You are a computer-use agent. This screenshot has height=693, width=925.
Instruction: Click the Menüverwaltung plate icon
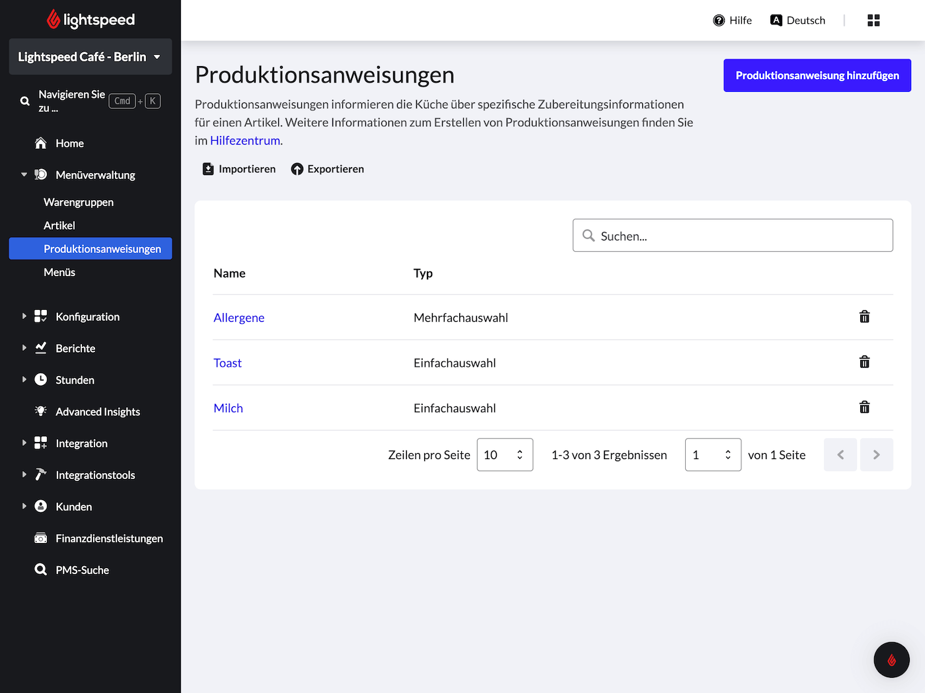(41, 174)
